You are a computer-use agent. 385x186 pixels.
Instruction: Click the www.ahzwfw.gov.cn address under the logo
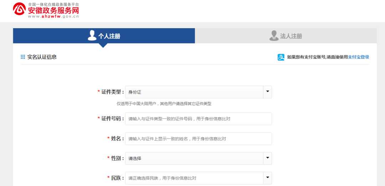53,16
